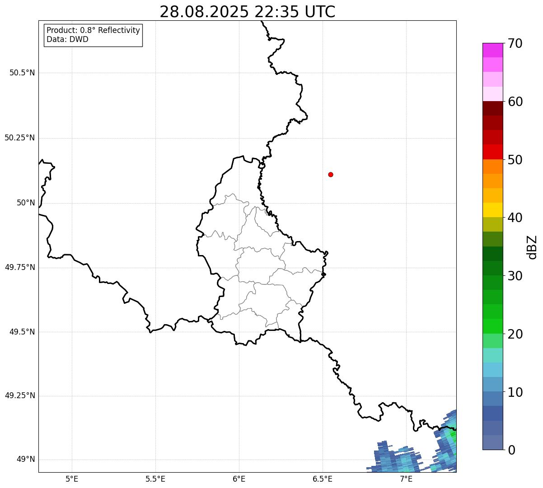Click the yellow colorbar segment just above 40
Viewport: 543px width, 488px height.
point(492,210)
